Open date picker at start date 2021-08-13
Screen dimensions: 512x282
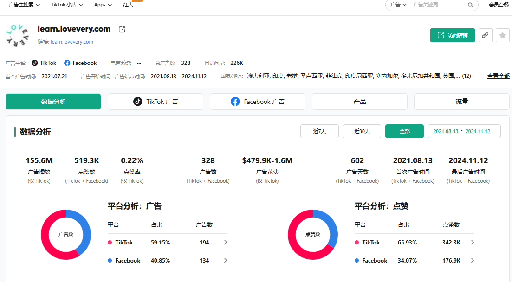click(x=446, y=131)
